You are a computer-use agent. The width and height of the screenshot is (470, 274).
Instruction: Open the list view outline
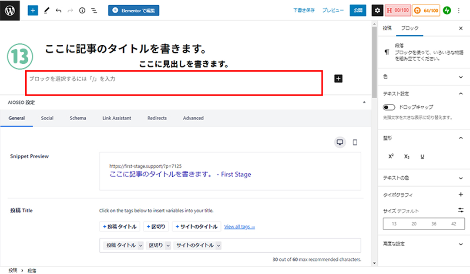94,10
